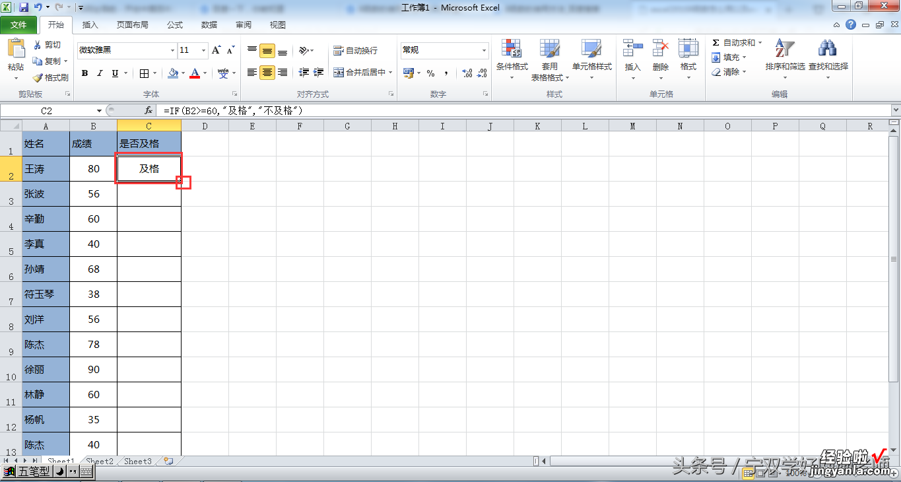Open Conditional Formatting (条件格式)

512,59
